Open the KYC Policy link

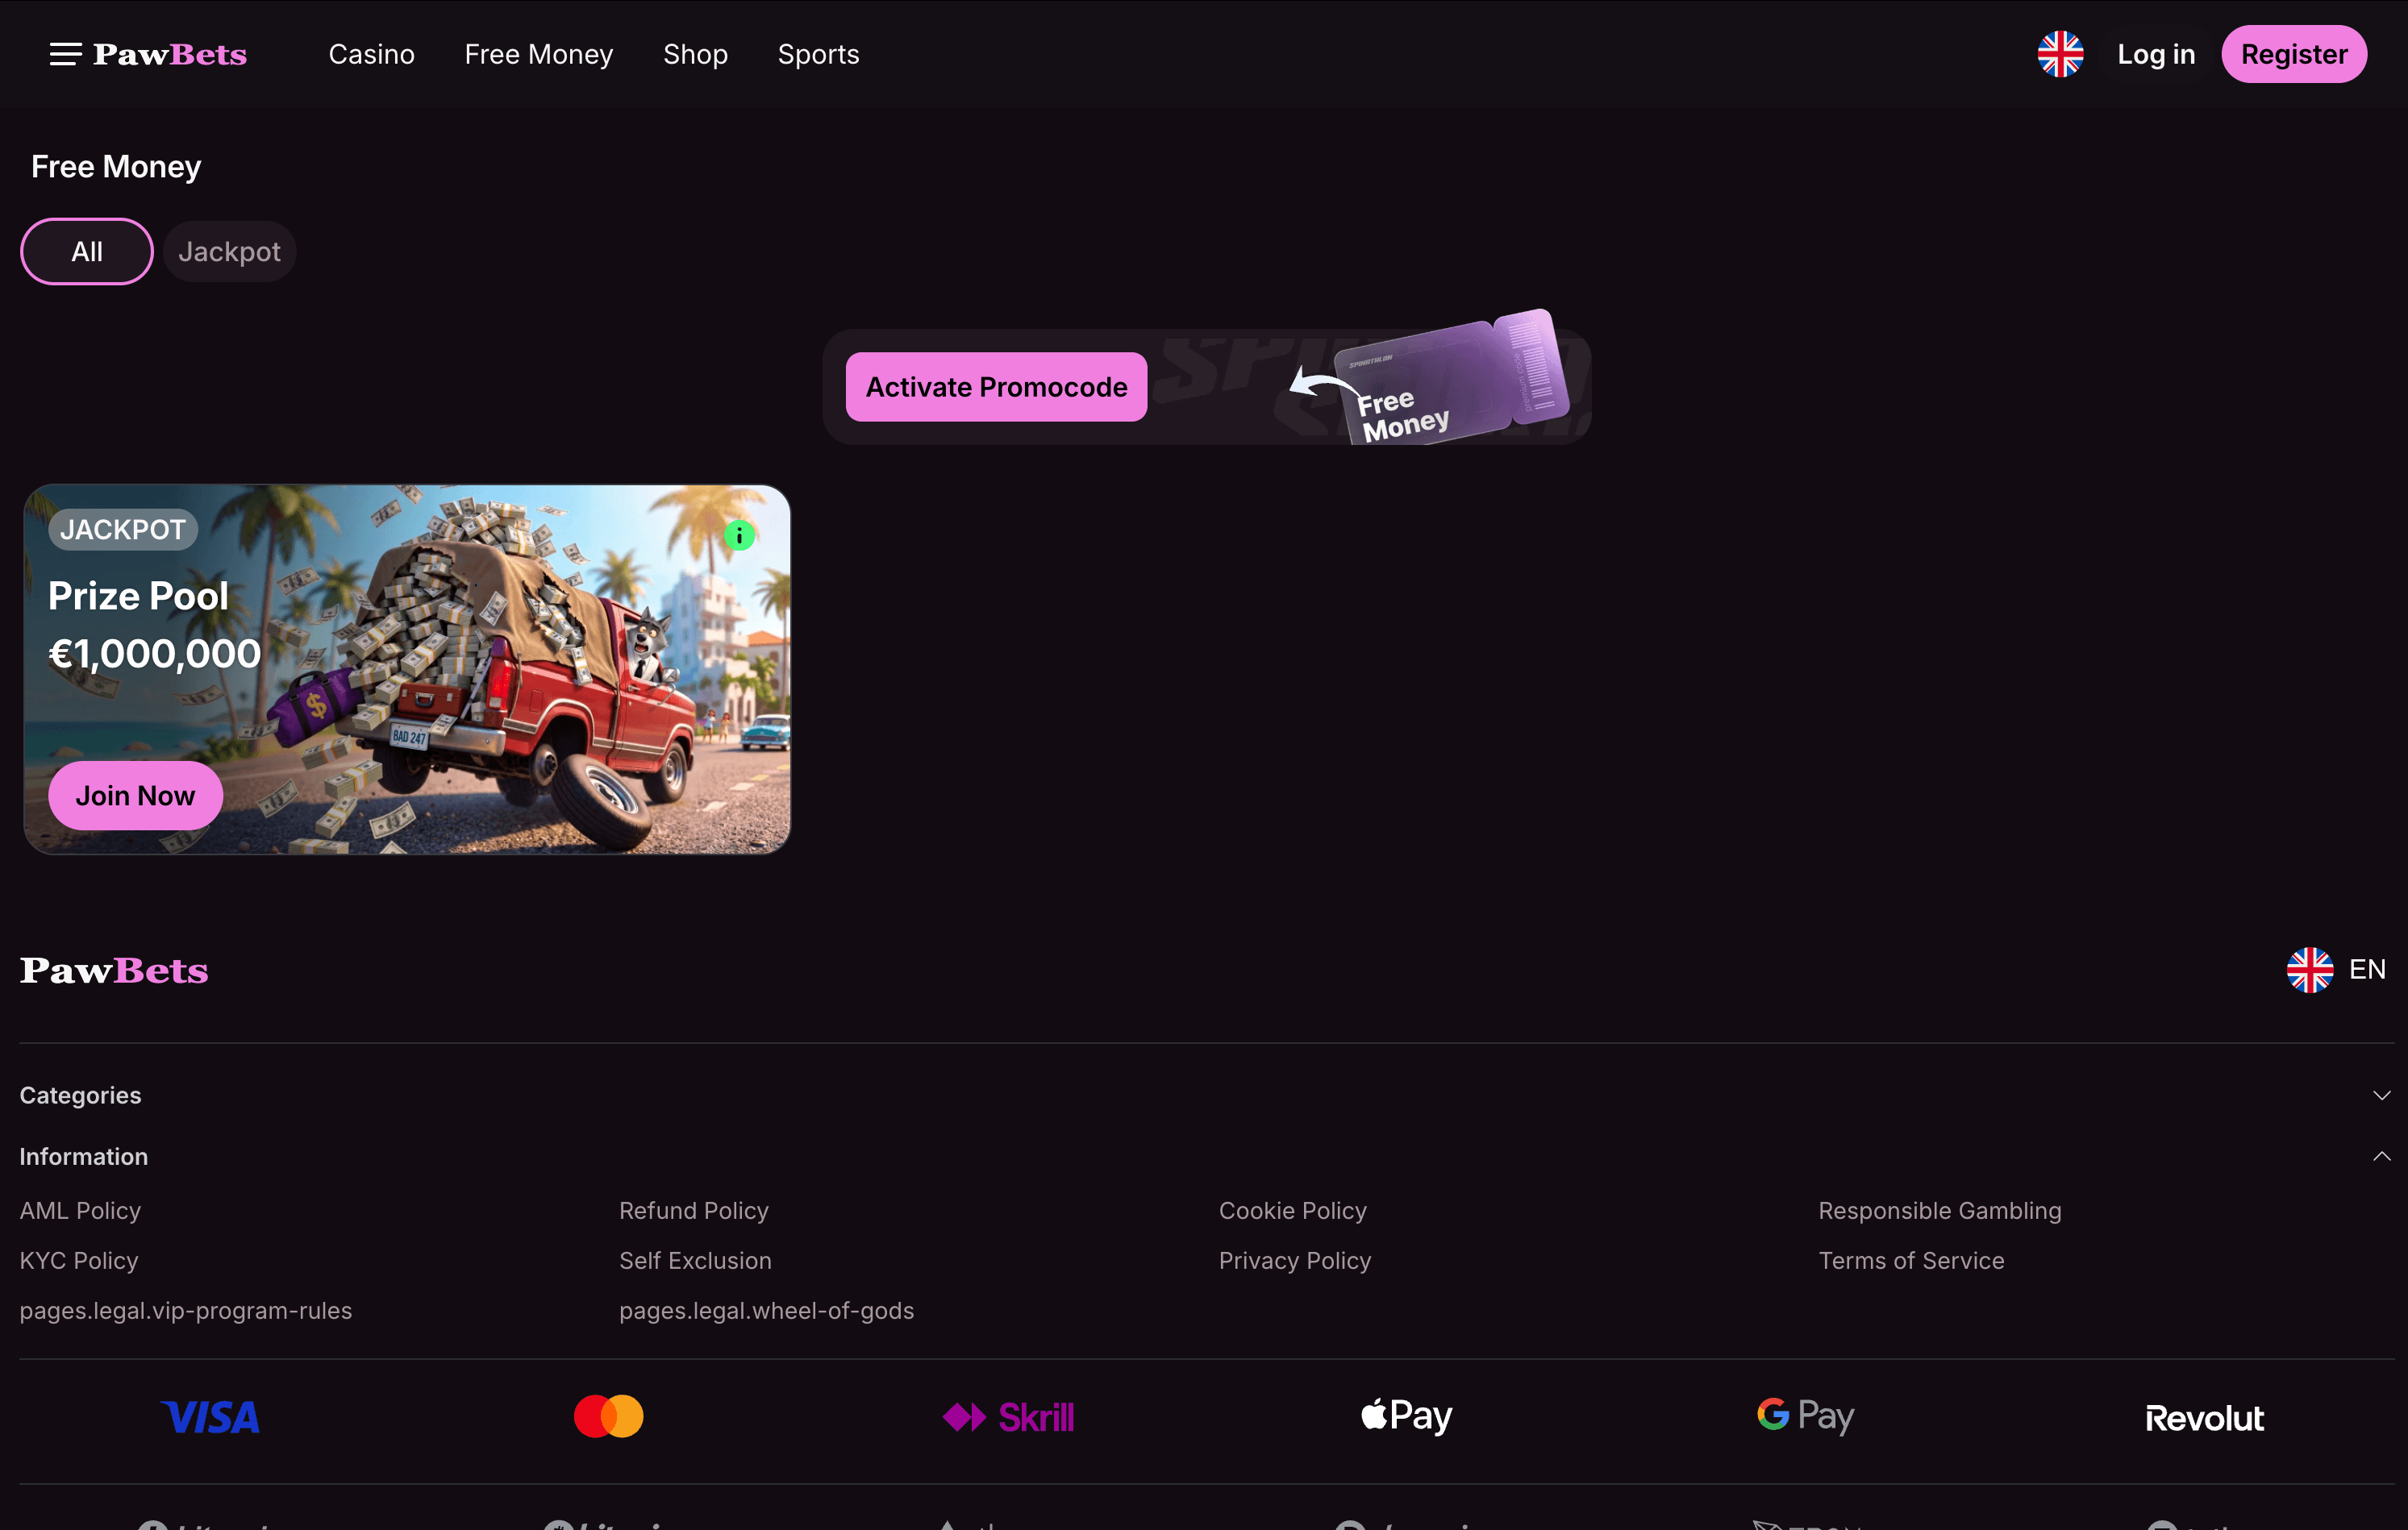pyautogui.click(x=79, y=1260)
